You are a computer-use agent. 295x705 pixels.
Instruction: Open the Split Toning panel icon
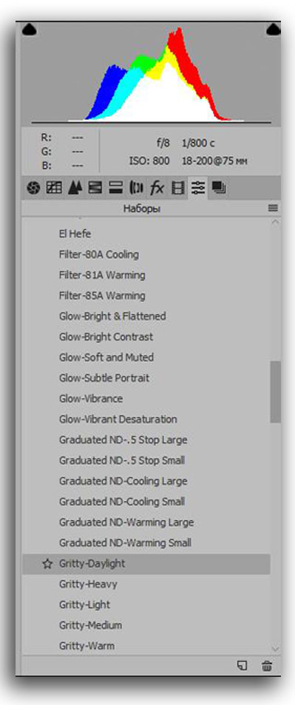click(115, 188)
